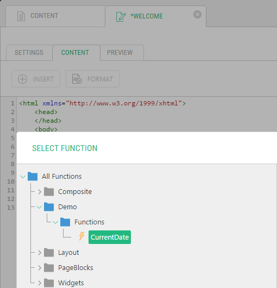Expand the PageBlocks folder
This screenshot has height=288, width=277.
click(40, 268)
